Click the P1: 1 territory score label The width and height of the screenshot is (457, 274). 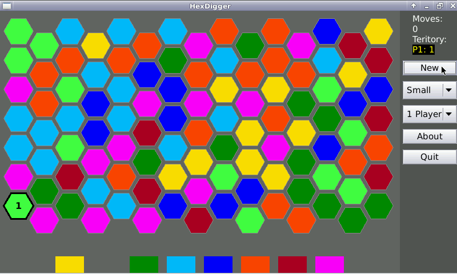point(423,50)
